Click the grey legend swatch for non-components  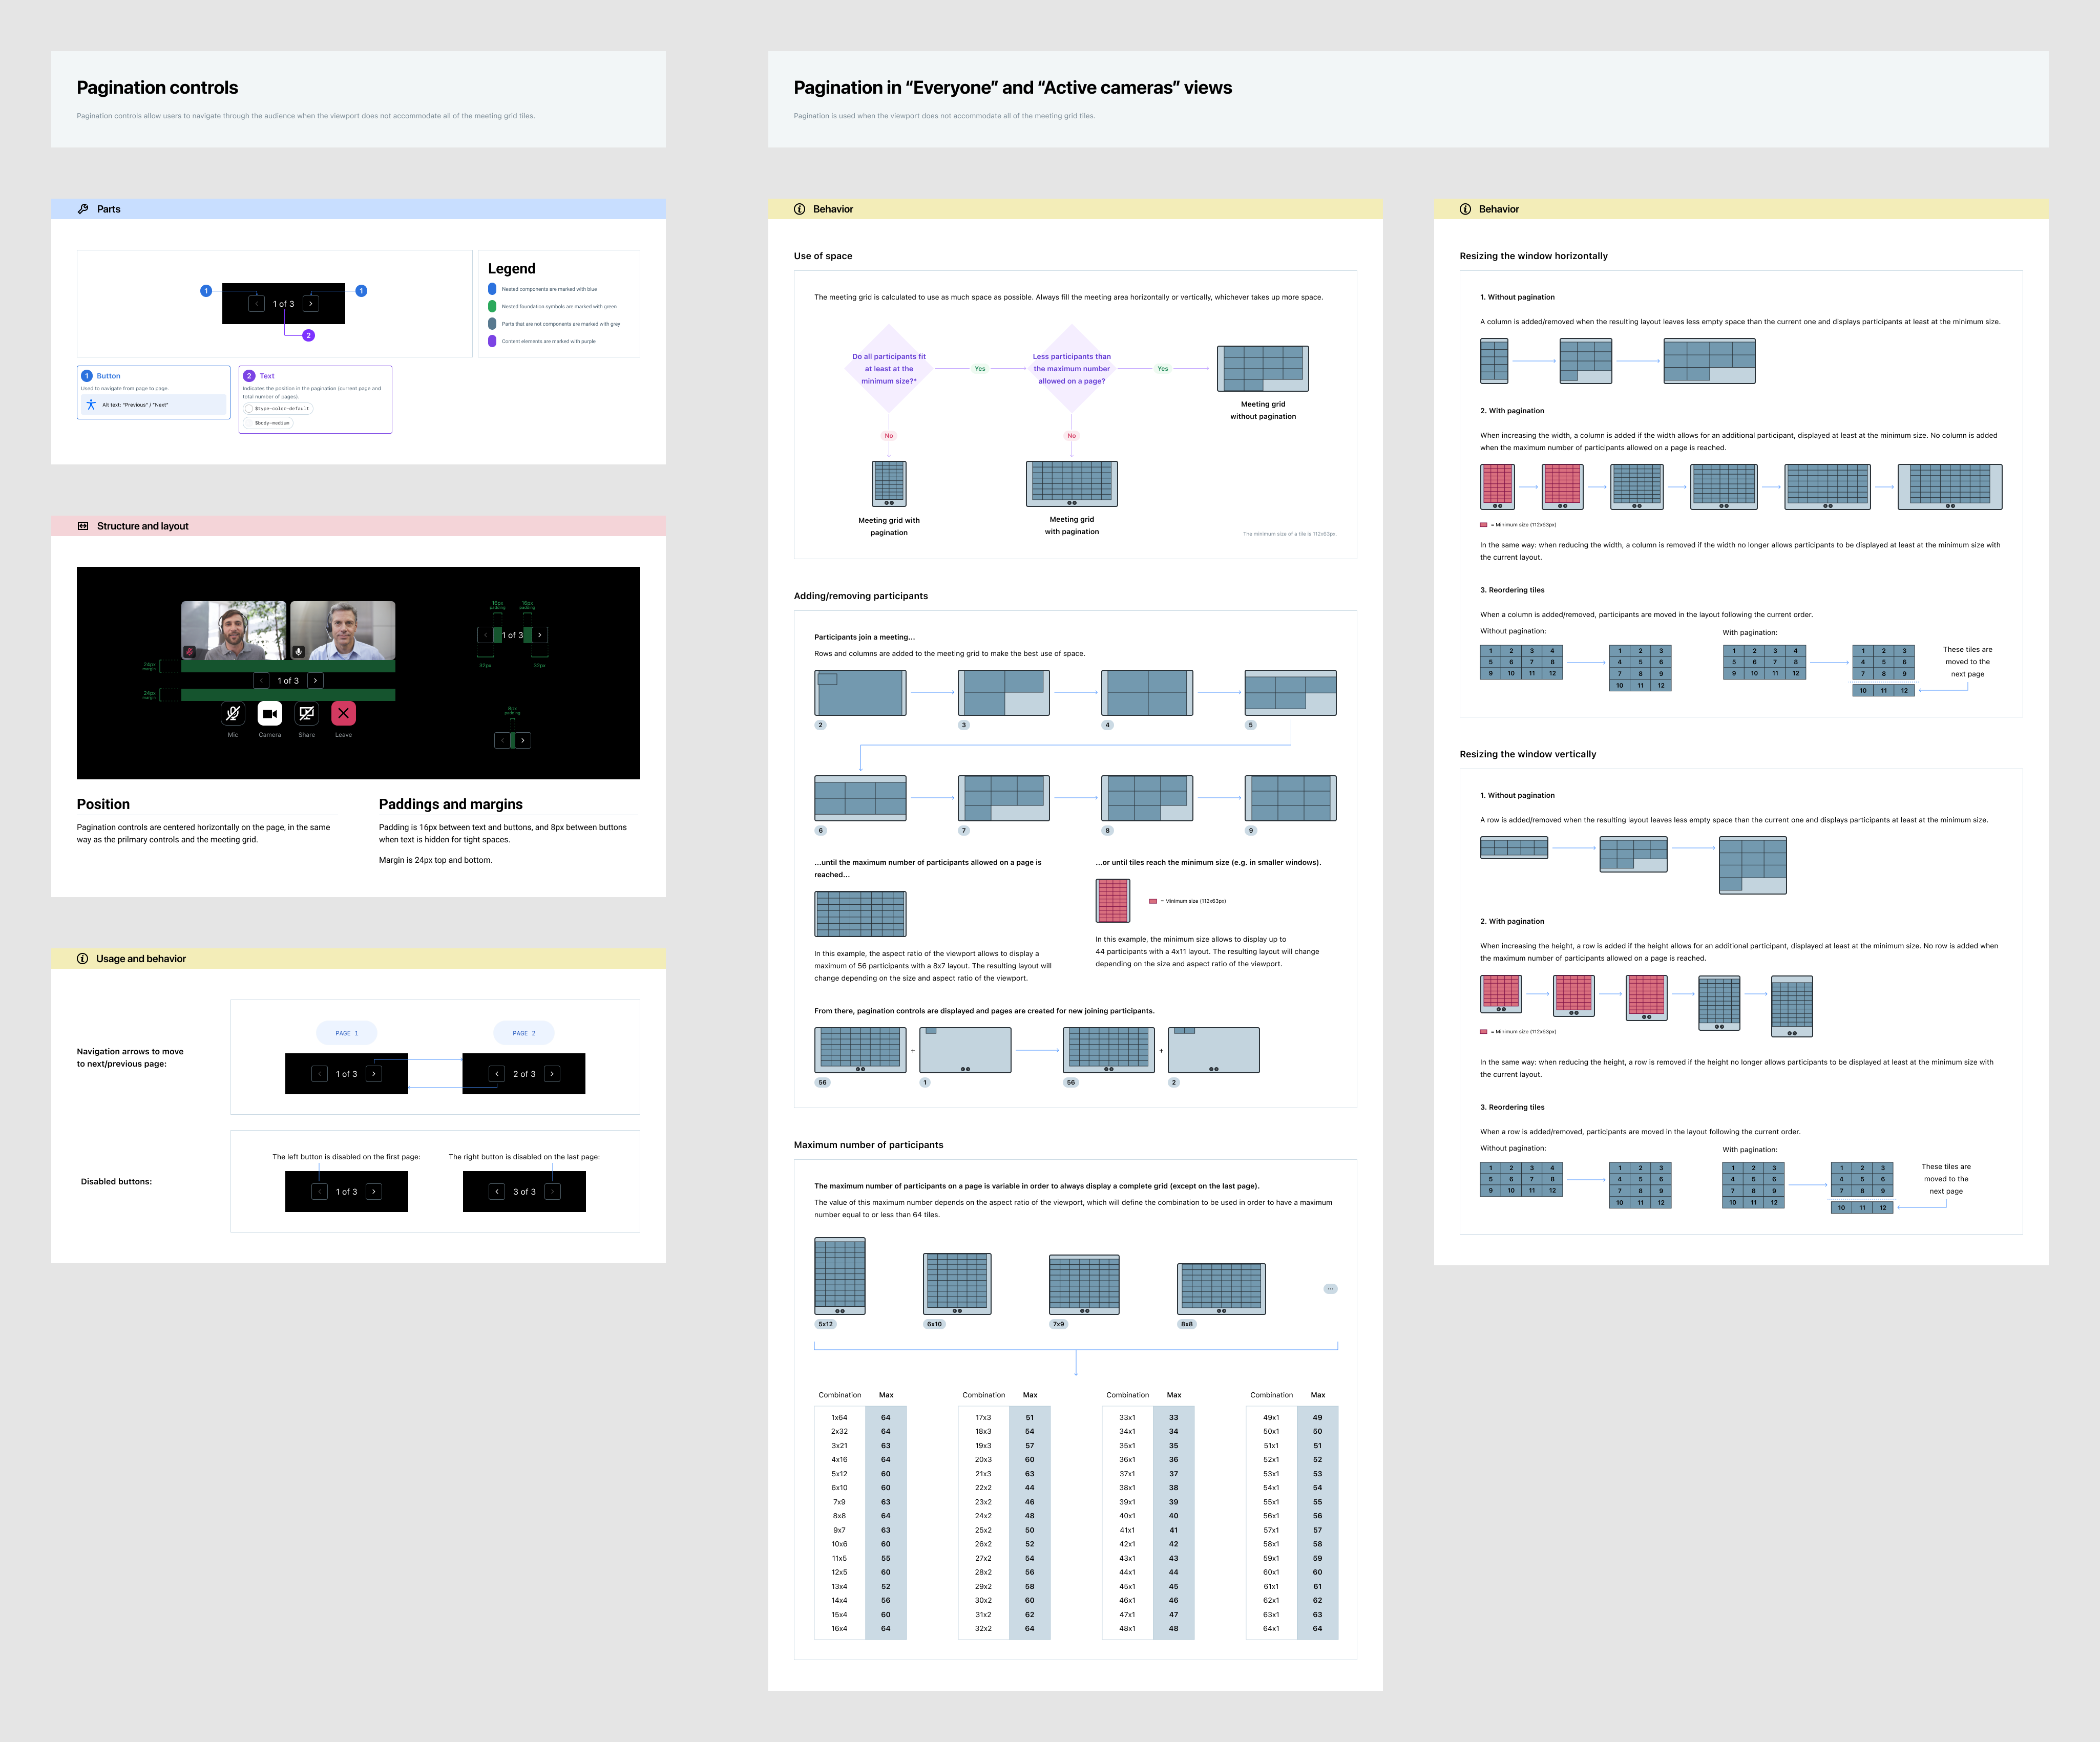[492, 324]
